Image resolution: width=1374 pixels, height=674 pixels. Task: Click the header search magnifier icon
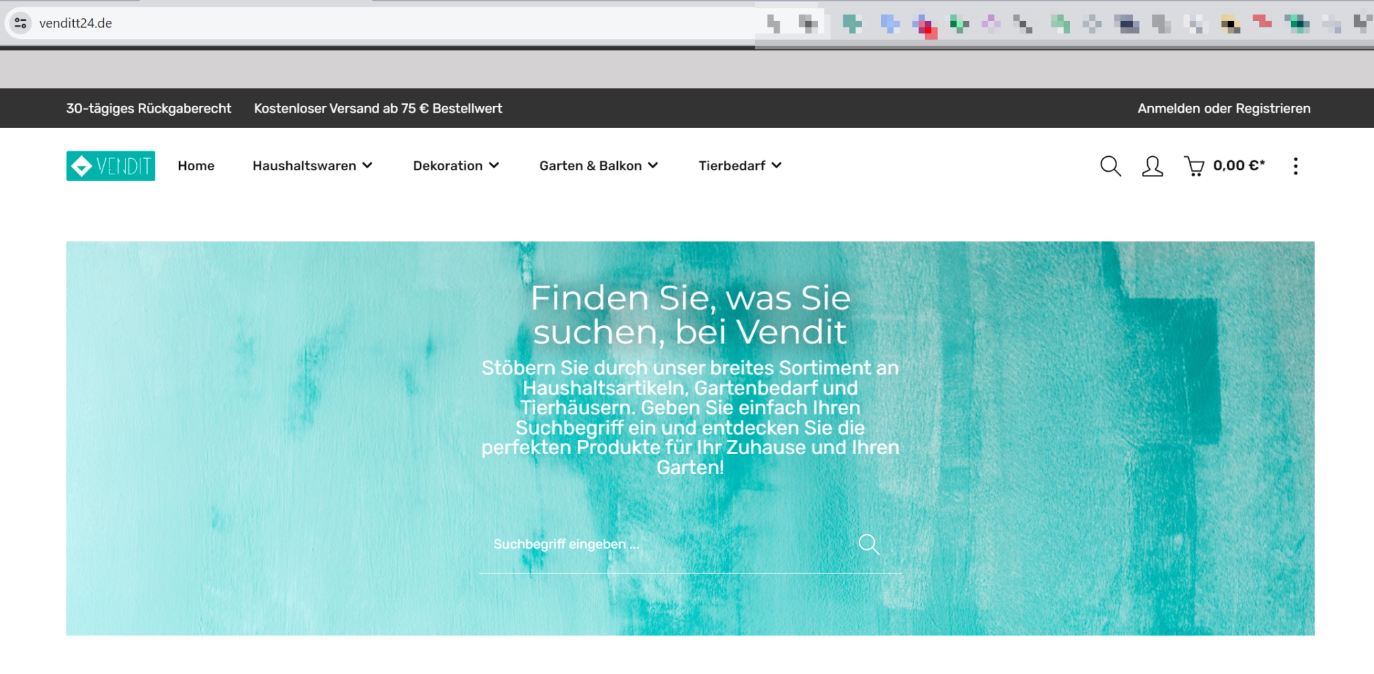(1110, 166)
